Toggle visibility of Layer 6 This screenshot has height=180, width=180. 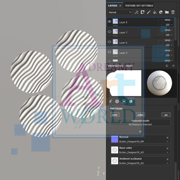[109, 42]
